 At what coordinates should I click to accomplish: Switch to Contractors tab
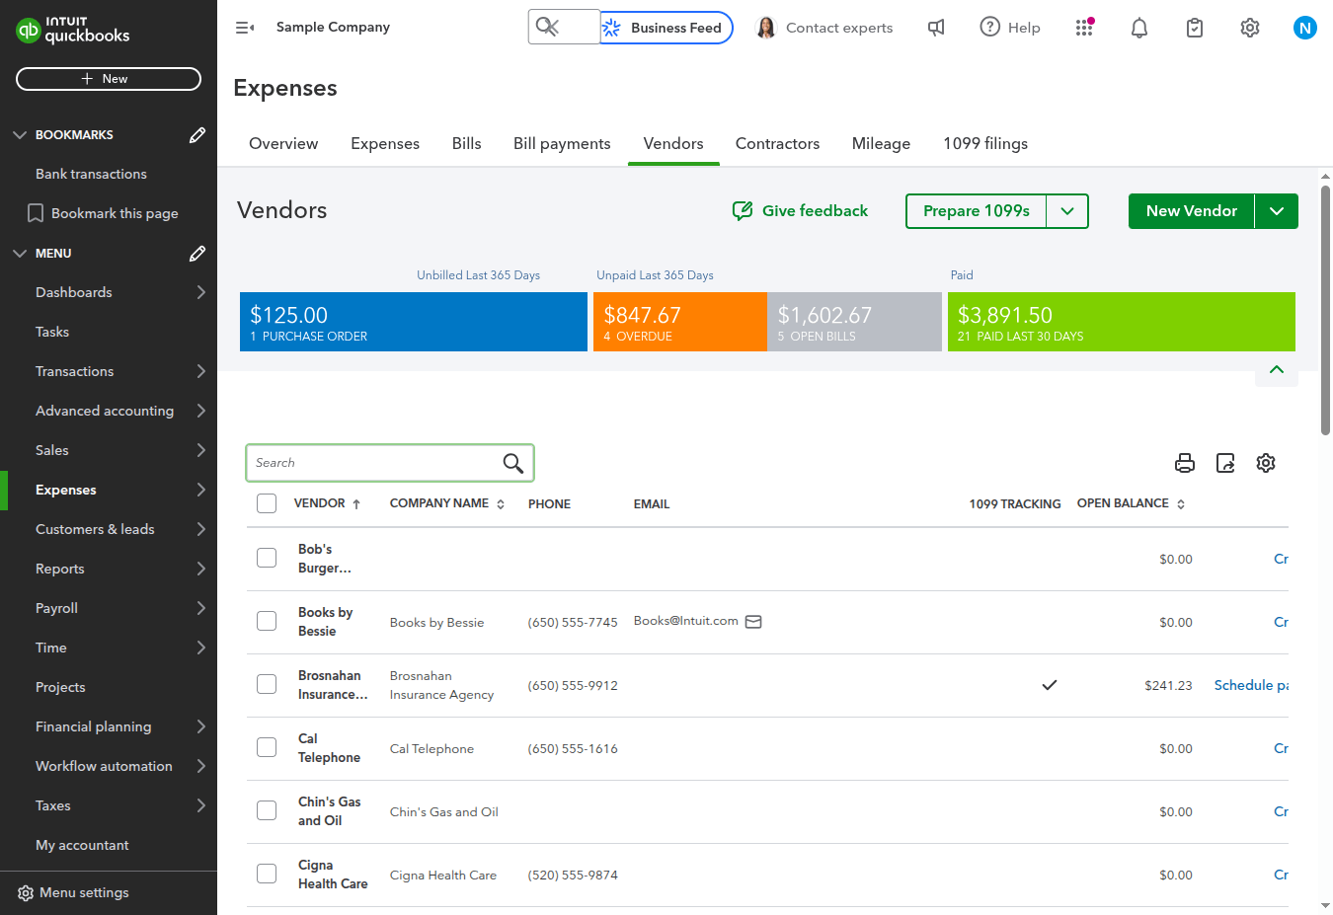(x=777, y=144)
